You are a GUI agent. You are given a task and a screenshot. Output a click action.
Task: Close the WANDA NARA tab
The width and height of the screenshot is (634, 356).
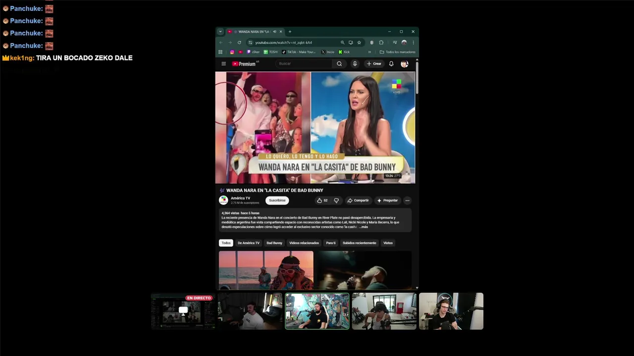pos(281,32)
